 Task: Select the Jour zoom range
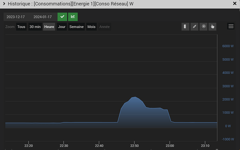click(62, 27)
